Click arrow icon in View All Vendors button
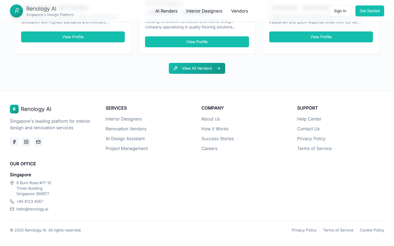This screenshot has height=246, width=394. (x=219, y=68)
